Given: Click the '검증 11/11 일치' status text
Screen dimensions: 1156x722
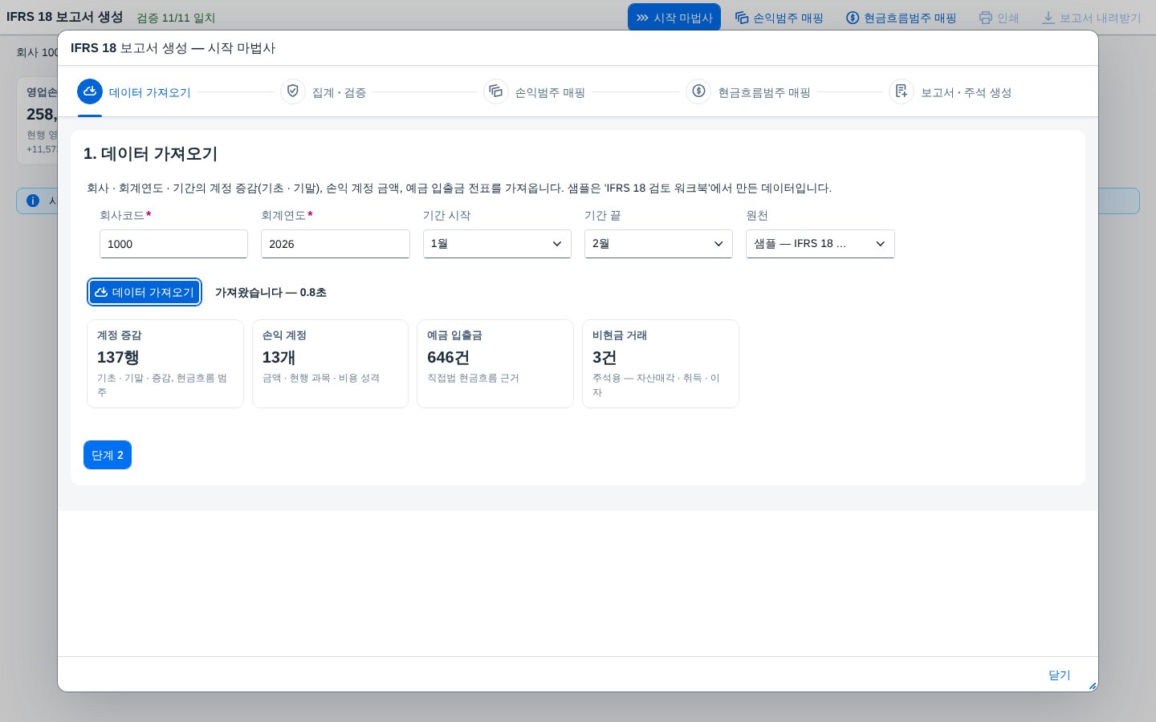Looking at the screenshot, I should [176, 18].
